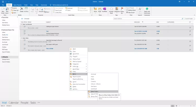The image size is (196, 107).
Task: Flag the This is SPAM email
Action: pyautogui.click(x=190, y=50)
